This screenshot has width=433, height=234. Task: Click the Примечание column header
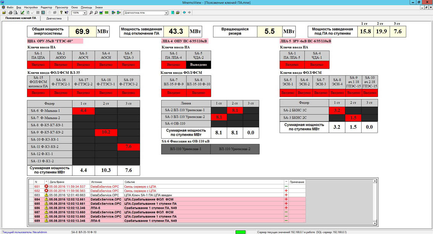click(297, 182)
